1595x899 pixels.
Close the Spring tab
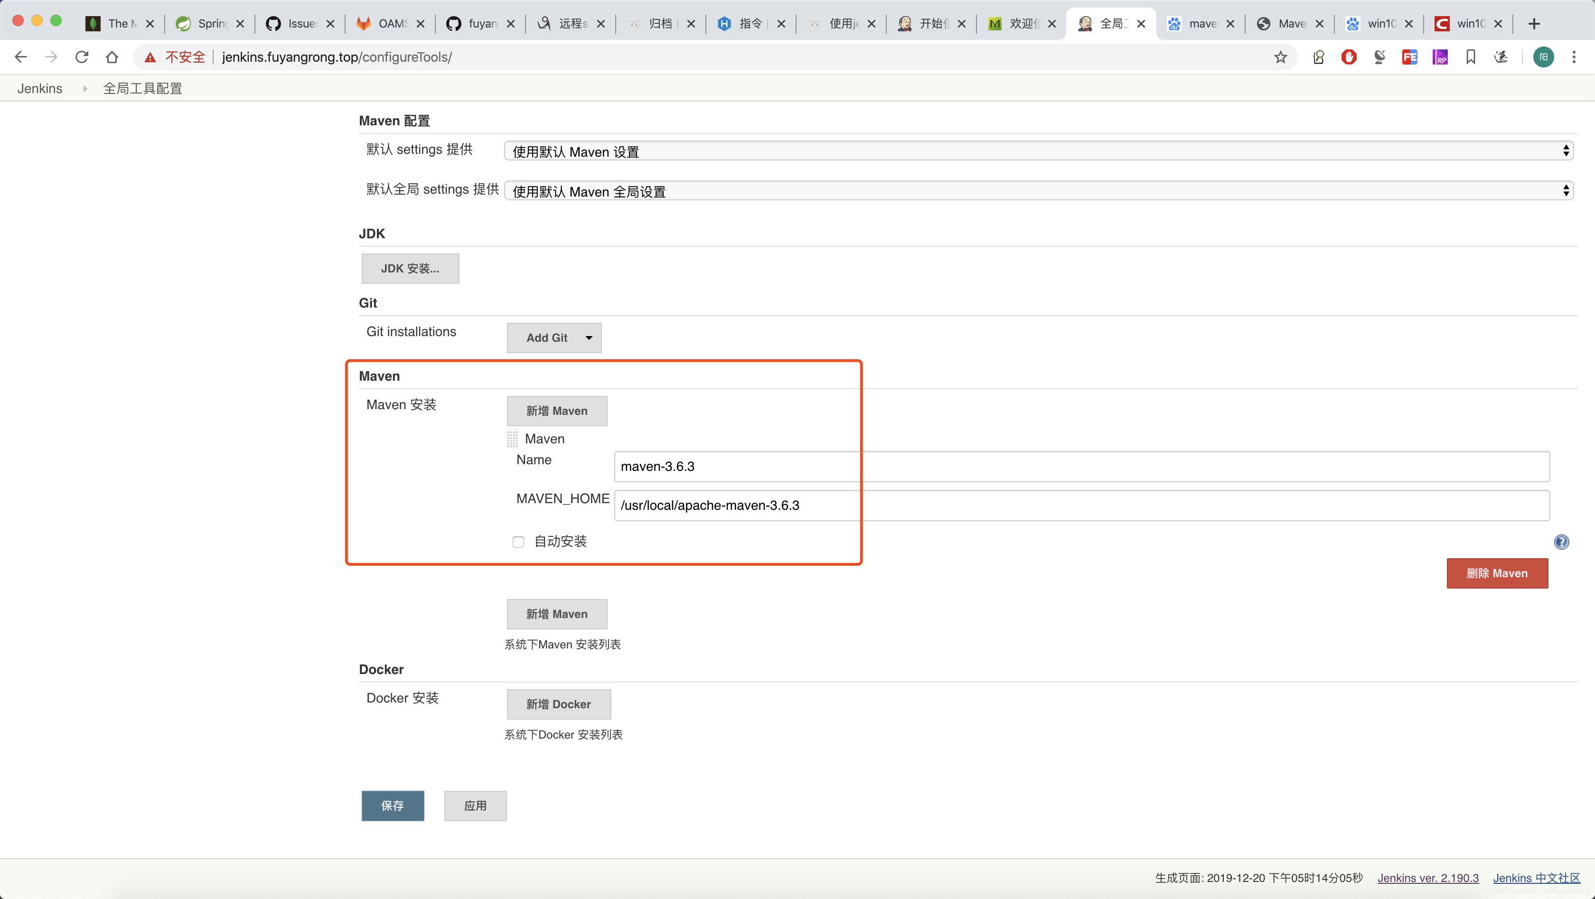(240, 24)
